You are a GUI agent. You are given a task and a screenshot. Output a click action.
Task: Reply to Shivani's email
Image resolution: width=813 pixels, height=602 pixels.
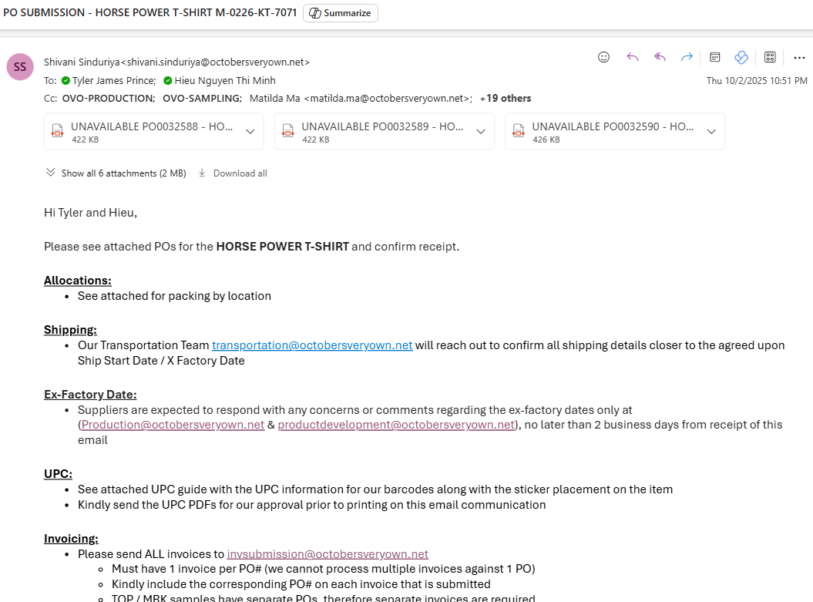(x=633, y=57)
